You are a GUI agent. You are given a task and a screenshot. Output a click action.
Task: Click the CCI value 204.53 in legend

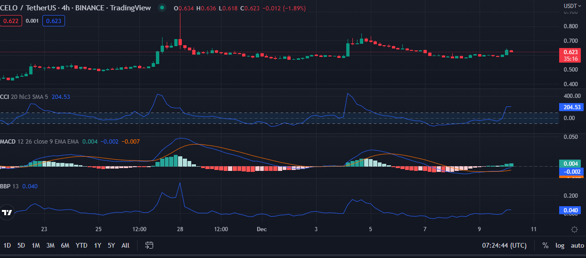pos(60,97)
